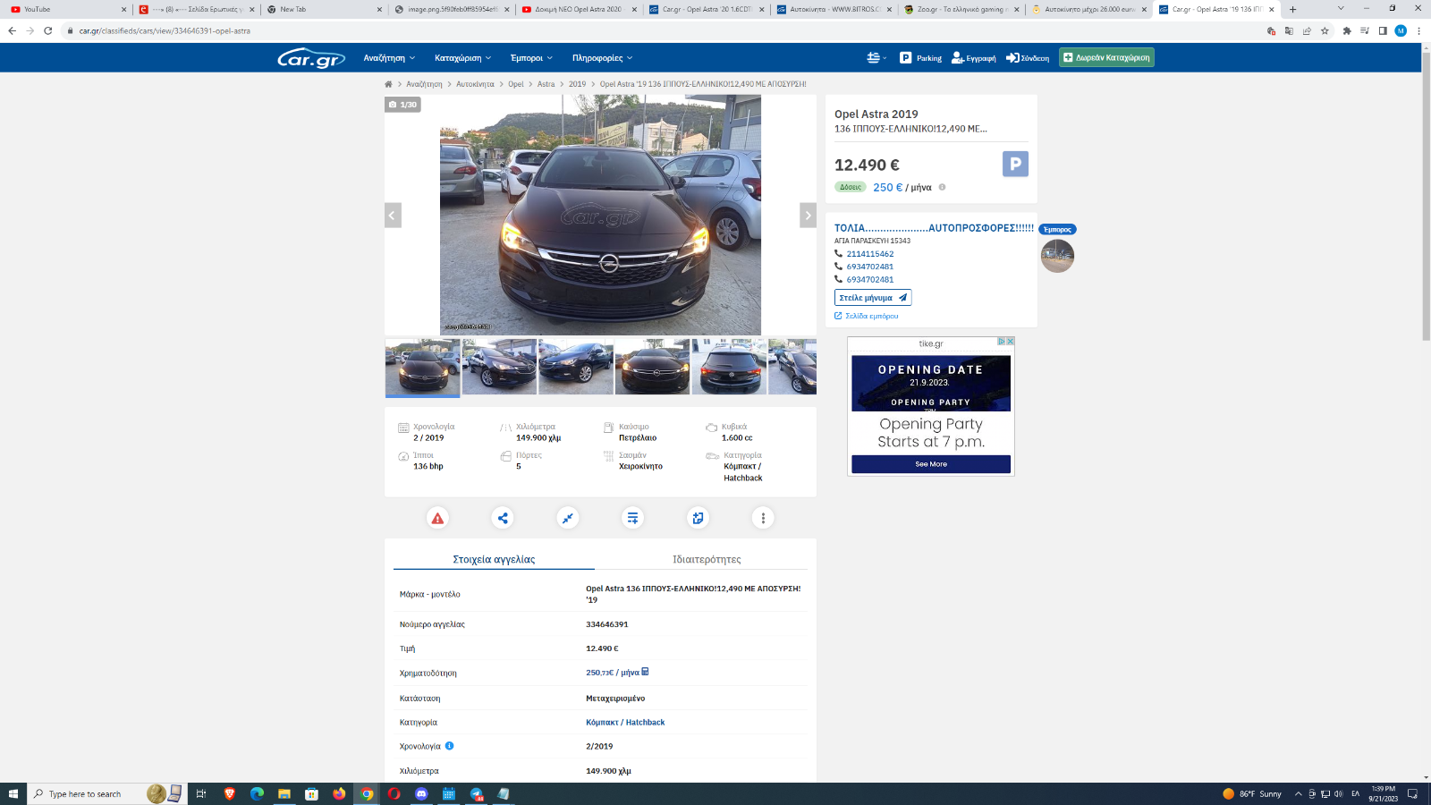Click the compare arrows icon
The width and height of the screenshot is (1431, 805).
[568, 518]
